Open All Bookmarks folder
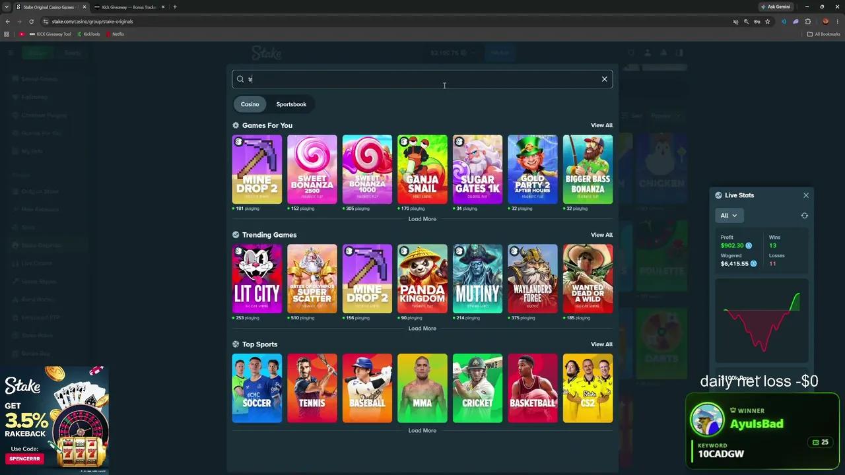845x475 pixels. pos(824,34)
